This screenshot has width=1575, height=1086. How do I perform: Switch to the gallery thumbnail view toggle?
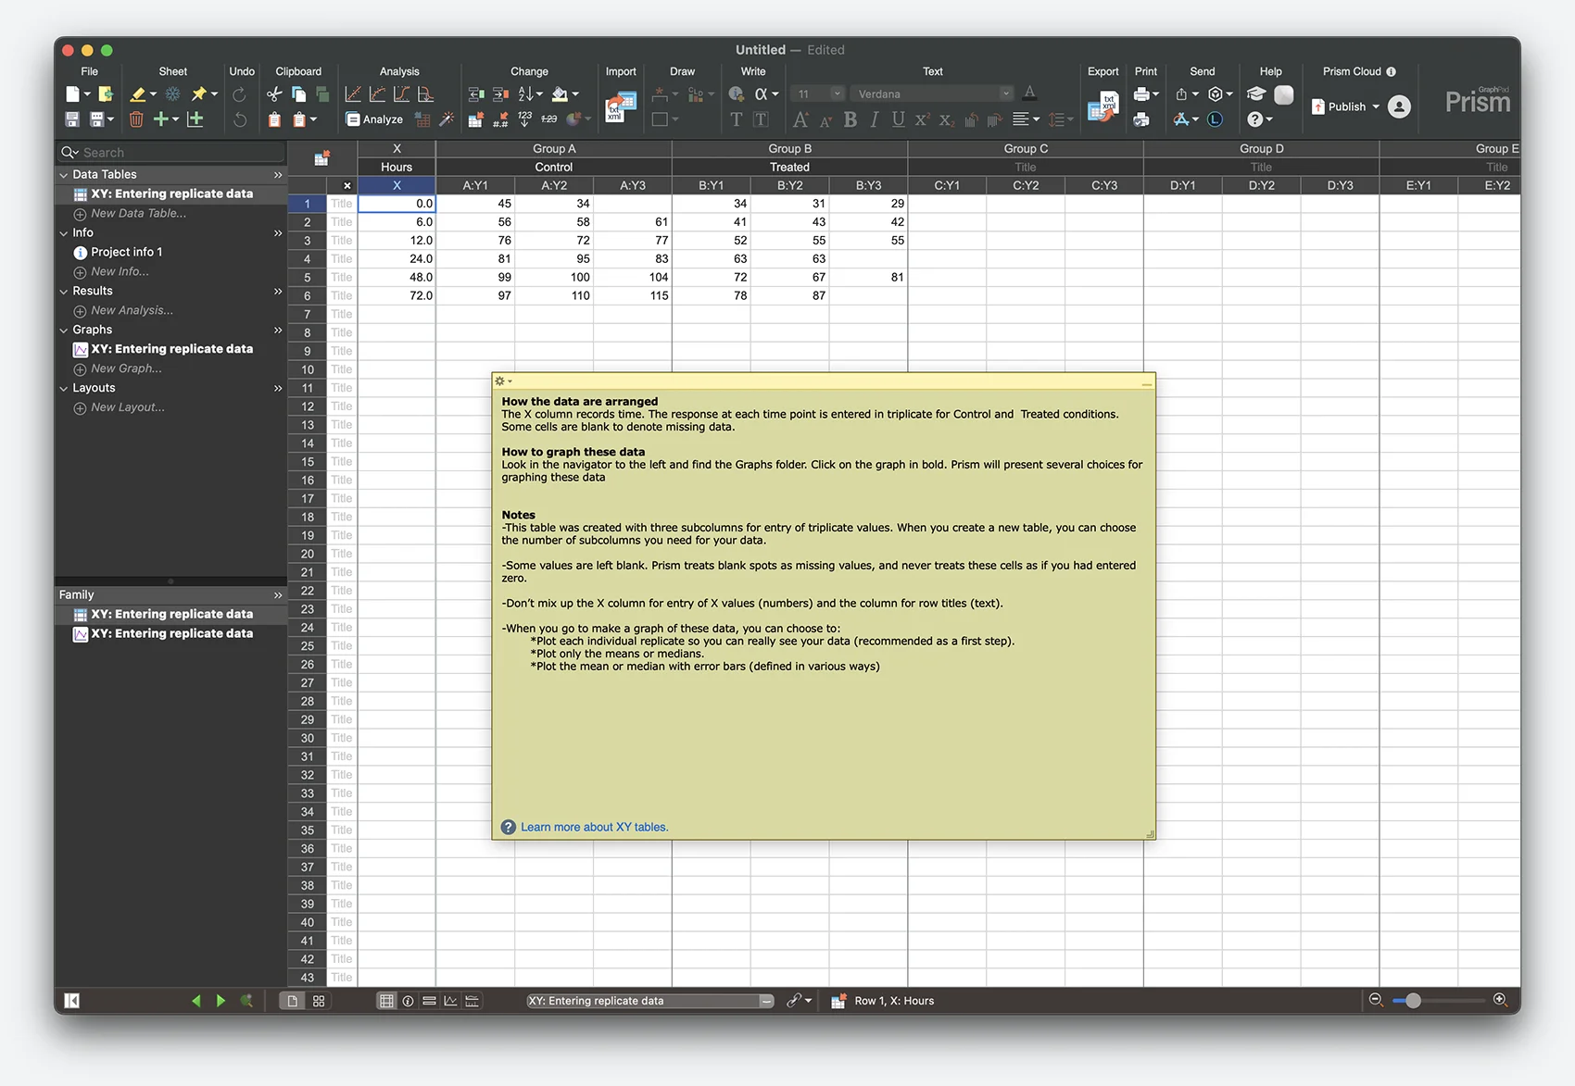pos(319,1001)
